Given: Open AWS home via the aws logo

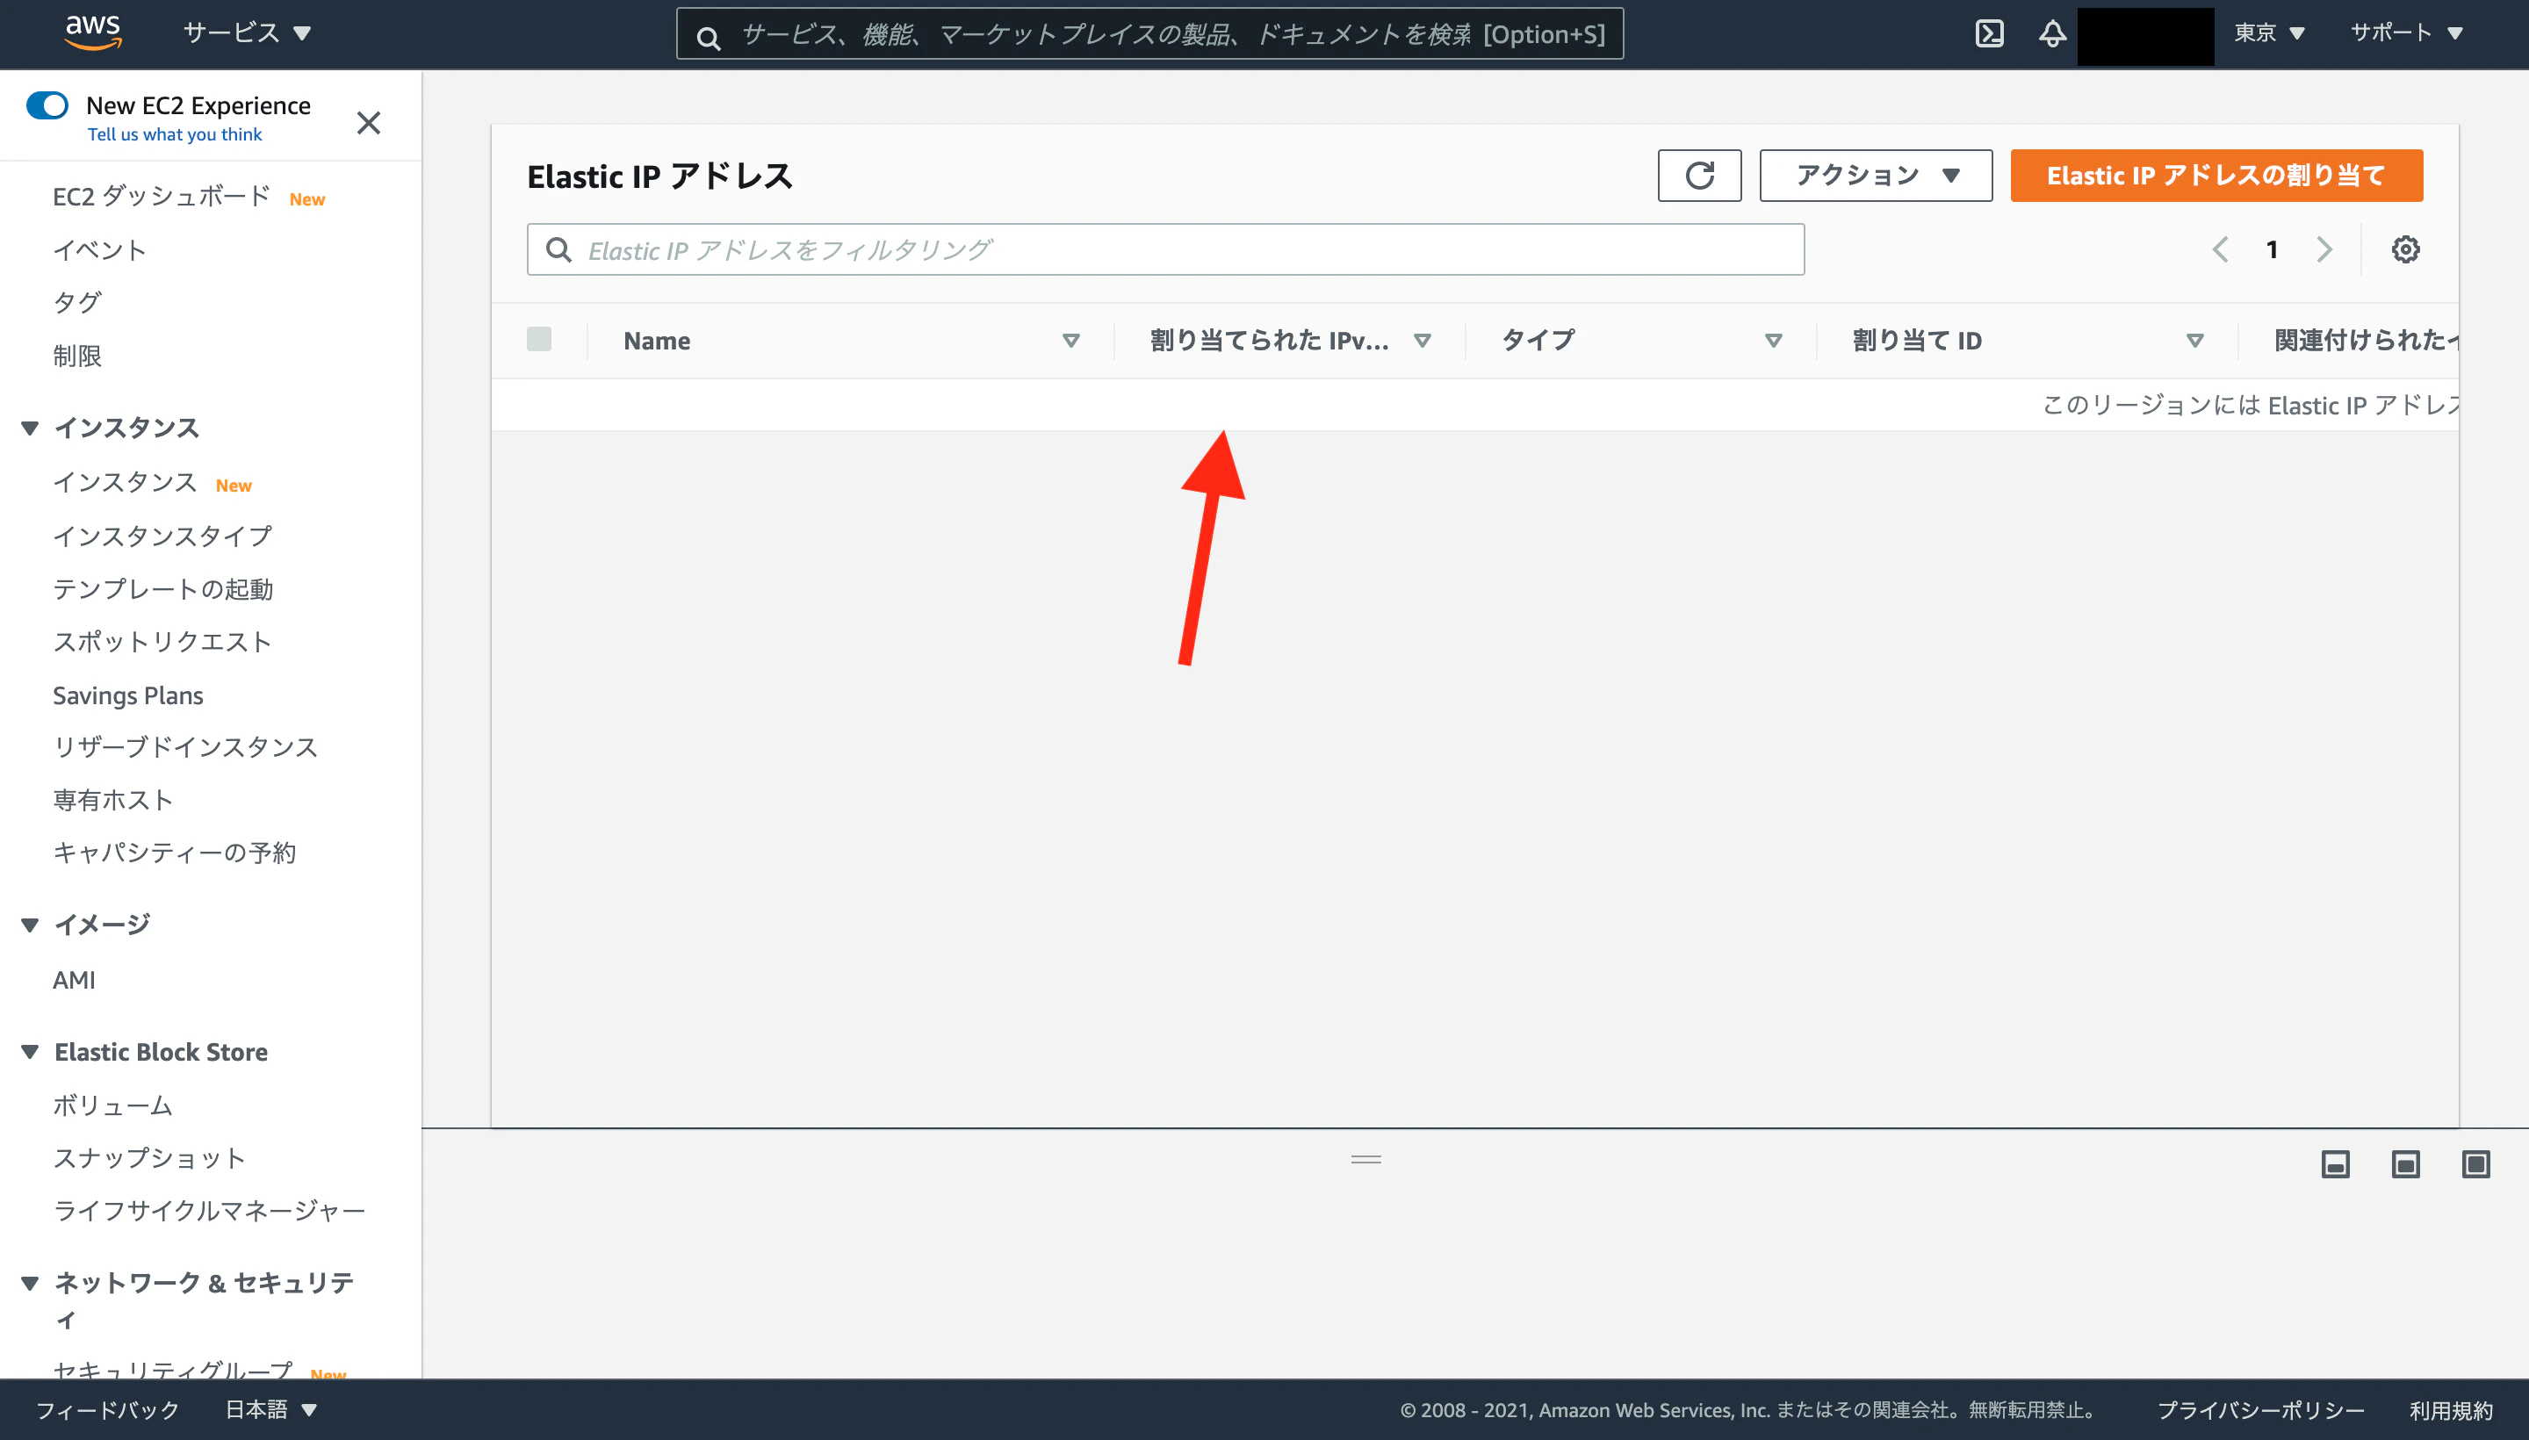Looking at the screenshot, I should [x=93, y=32].
